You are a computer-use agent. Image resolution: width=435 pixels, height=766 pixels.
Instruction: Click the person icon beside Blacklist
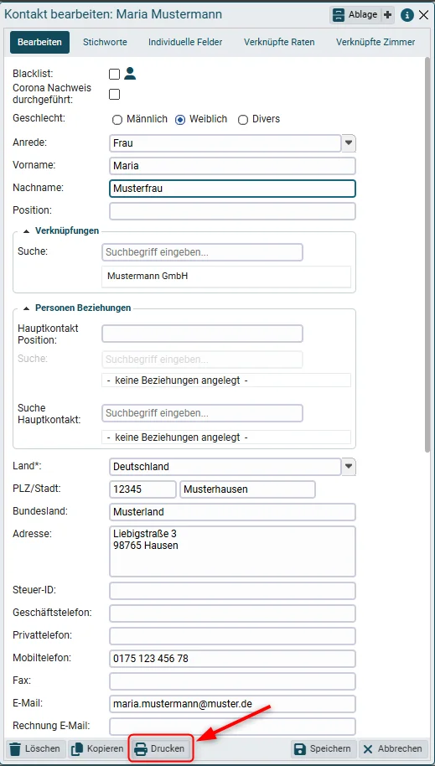(130, 74)
